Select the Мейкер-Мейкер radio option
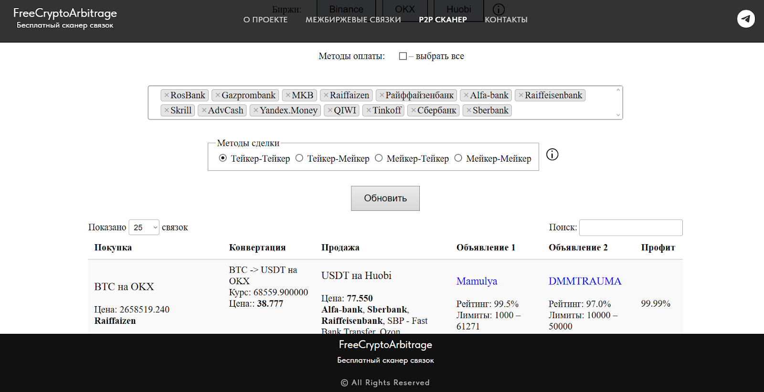The height and width of the screenshot is (392, 764). pyautogui.click(x=458, y=158)
